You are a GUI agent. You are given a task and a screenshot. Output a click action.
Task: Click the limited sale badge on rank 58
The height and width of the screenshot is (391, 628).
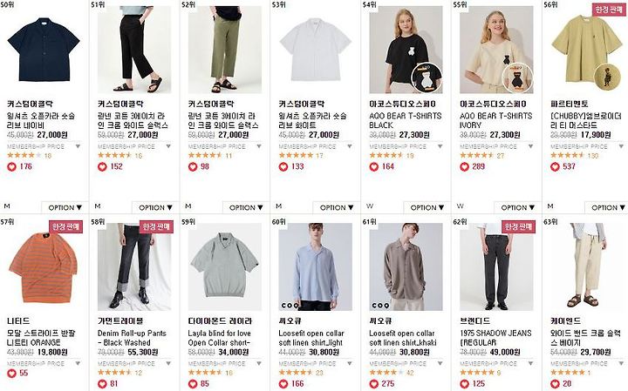coord(156,226)
